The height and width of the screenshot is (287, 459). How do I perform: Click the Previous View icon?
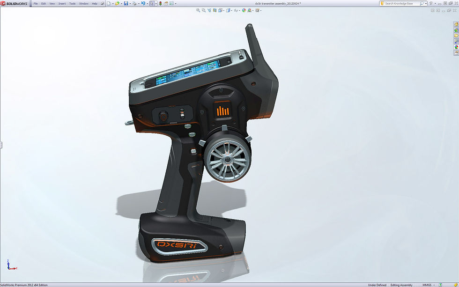click(x=209, y=10)
